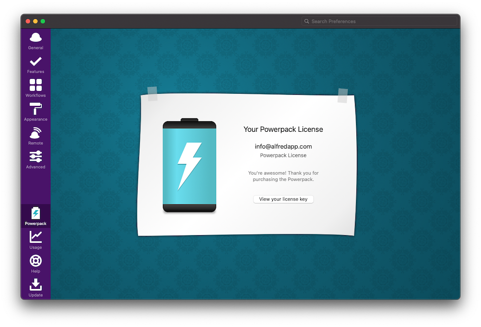Minimize the window with yellow button

tap(35, 21)
